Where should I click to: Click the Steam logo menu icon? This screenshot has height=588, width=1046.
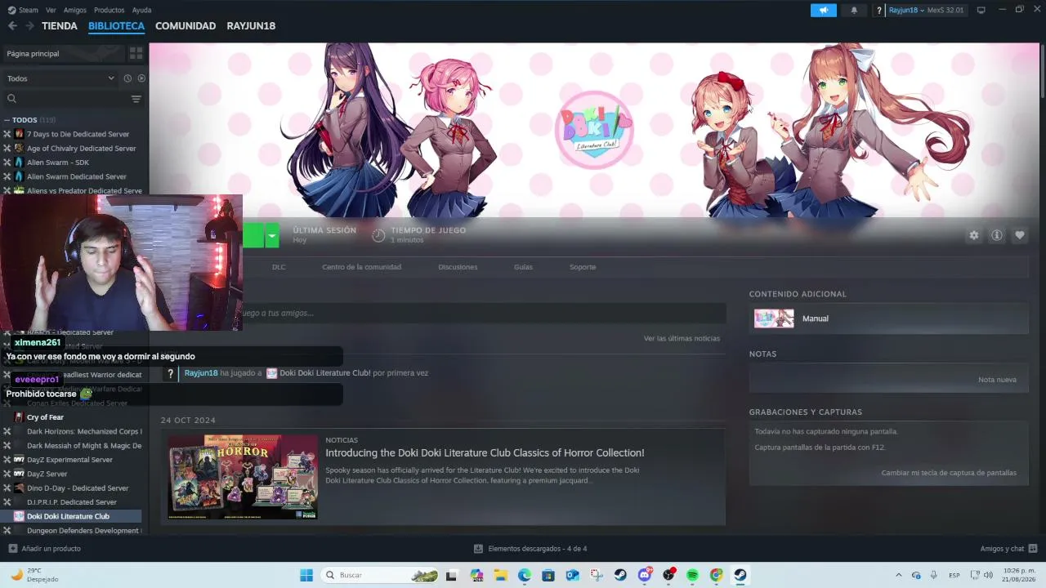click(x=11, y=10)
